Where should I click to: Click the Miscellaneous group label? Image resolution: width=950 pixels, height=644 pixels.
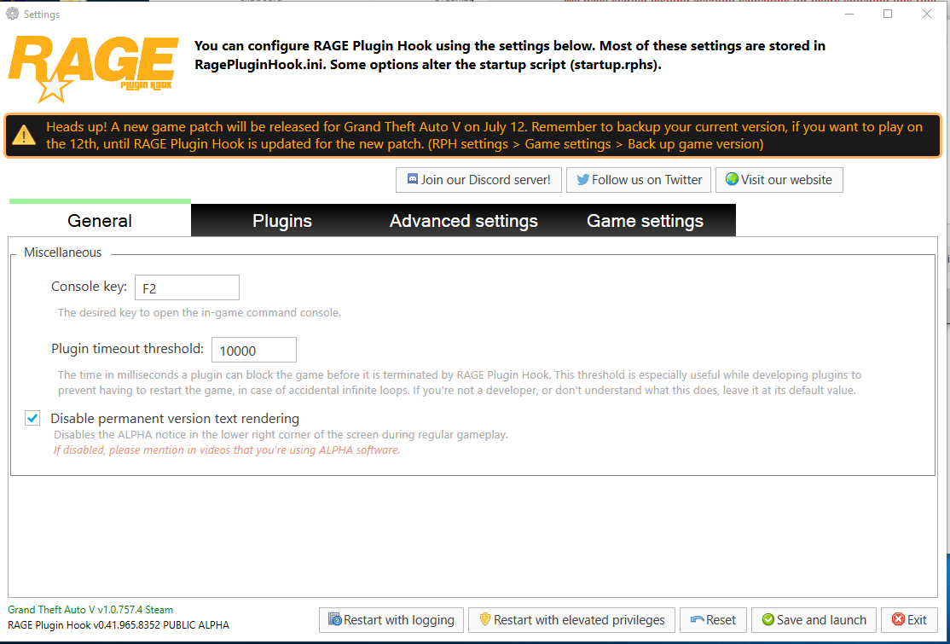coord(63,252)
